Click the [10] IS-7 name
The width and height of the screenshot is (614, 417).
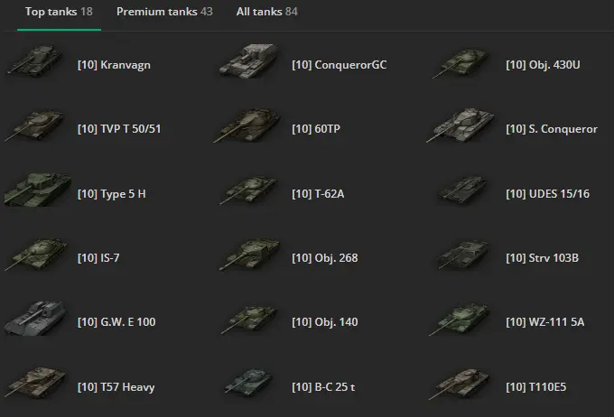tap(98, 258)
